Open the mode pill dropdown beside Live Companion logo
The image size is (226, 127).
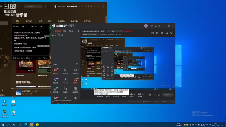click(72, 26)
